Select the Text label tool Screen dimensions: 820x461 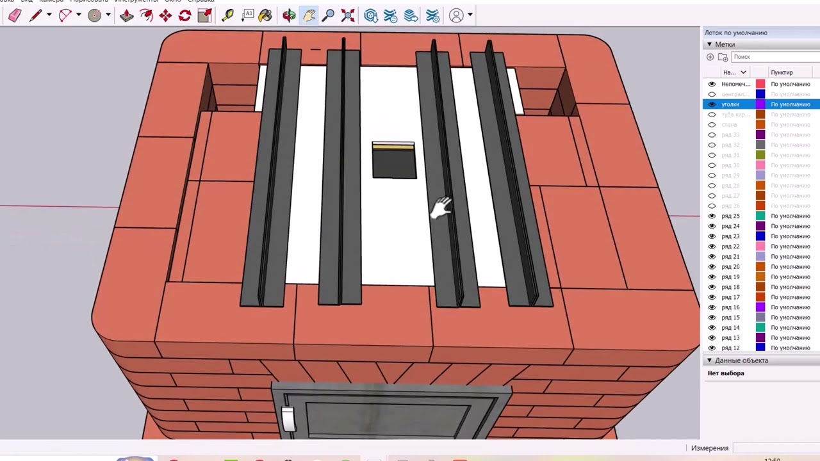pyautogui.click(x=247, y=15)
